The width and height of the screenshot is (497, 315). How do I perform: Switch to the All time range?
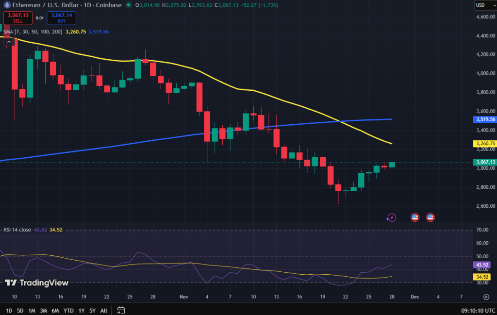pos(104,311)
